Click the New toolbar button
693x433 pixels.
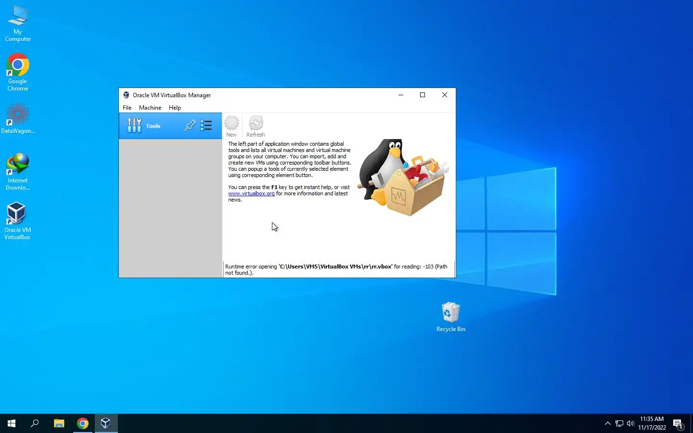tap(231, 126)
